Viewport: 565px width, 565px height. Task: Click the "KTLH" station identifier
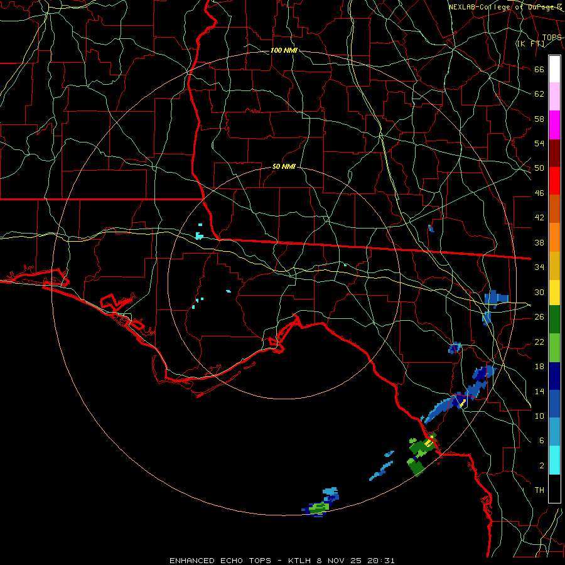point(301,561)
